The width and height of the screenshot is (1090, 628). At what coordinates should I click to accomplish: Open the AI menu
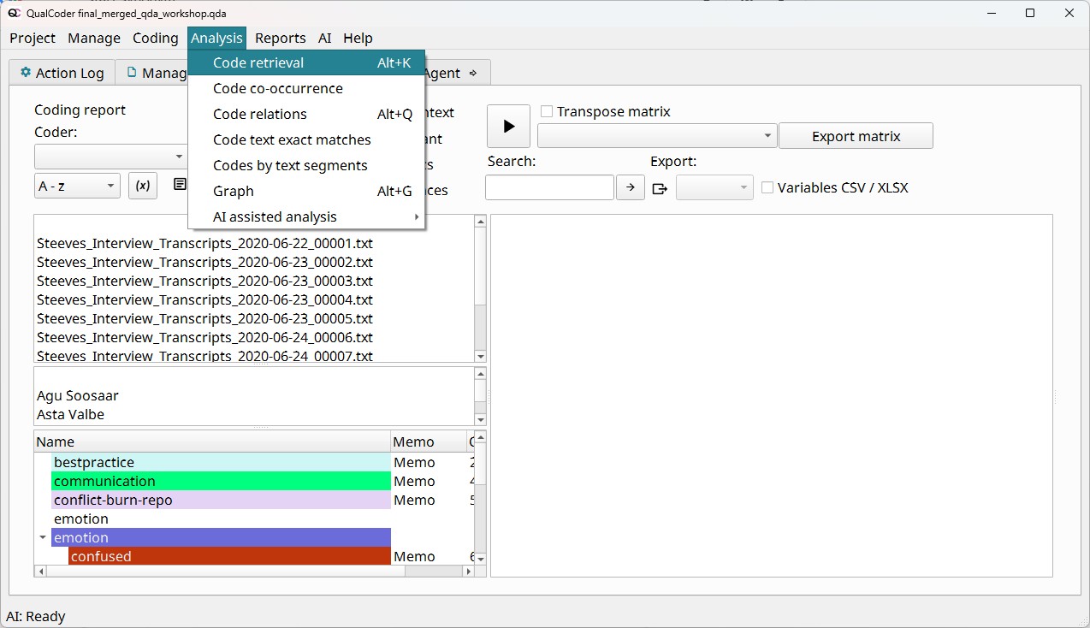325,38
